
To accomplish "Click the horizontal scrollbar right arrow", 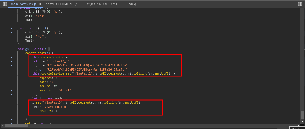I will 299,126.
